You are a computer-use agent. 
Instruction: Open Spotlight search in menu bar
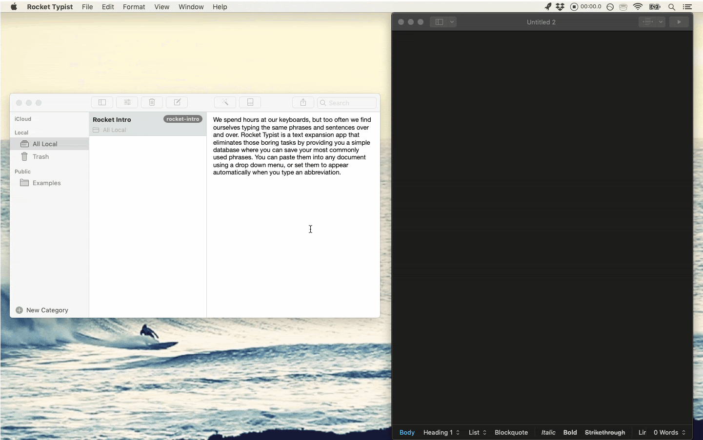pos(672,7)
